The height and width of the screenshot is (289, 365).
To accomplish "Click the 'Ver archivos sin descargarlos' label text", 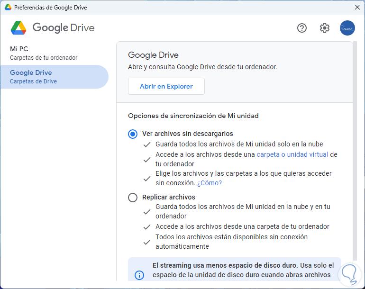I will click(x=188, y=134).
